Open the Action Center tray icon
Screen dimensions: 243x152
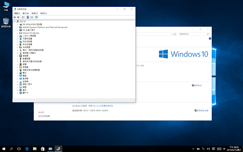213,149
